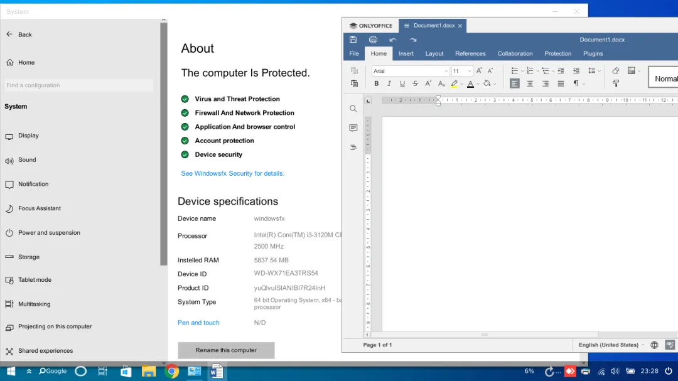This screenshot has height=381, width=678.
Task: Click the Find a configuration search field
Action: [78, 85]
